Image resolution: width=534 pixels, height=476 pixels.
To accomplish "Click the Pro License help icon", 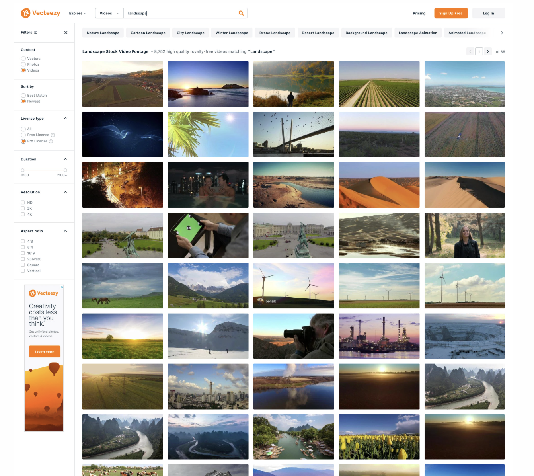I will pyautogui.click(x=51, y=141).
